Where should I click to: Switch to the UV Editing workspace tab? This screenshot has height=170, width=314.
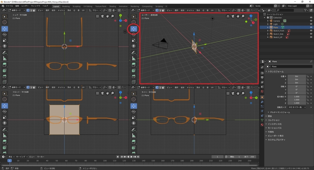[x=88, y=6]
